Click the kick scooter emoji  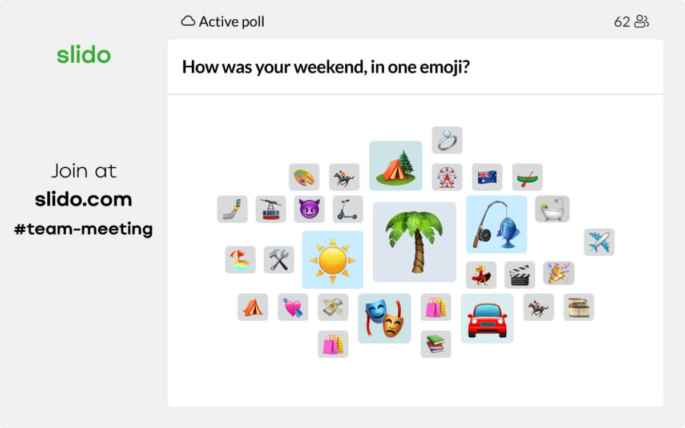[x=348, y=209]
